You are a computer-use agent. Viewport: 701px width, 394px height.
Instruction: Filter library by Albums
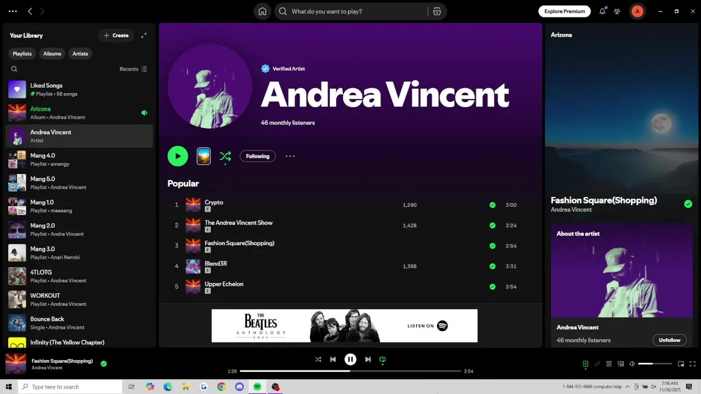pyautogui.click(x=53, y=54)
